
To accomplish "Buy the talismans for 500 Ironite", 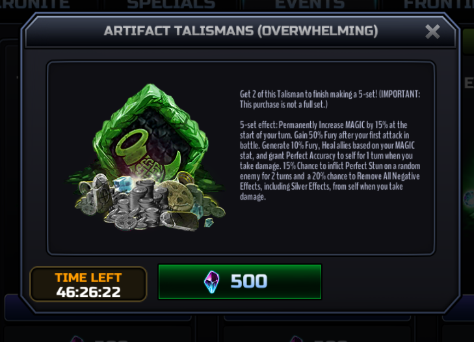I will pyautogui.click(x=240, y=282).
